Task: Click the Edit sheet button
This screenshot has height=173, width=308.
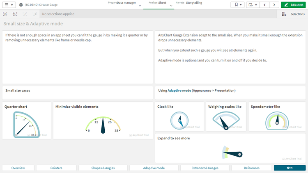Action: tap(293, 5)
